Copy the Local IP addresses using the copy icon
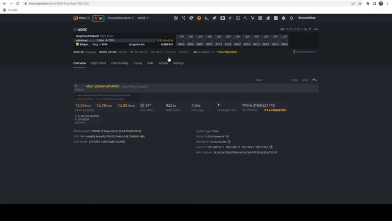 [x=271, y=147]
